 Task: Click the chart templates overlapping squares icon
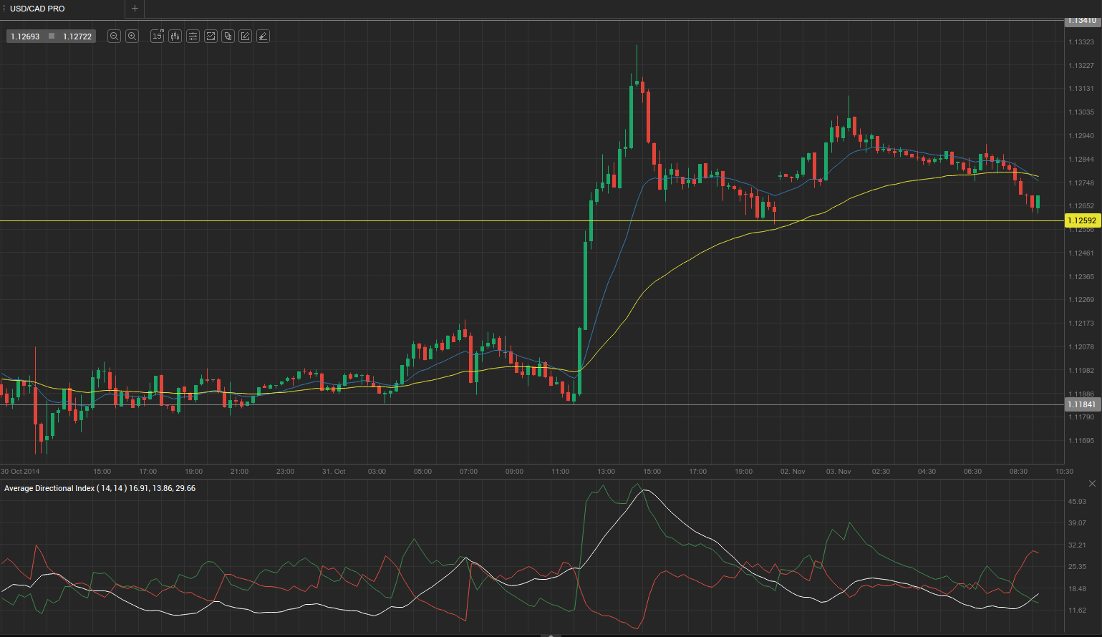(x=228, y=36)
